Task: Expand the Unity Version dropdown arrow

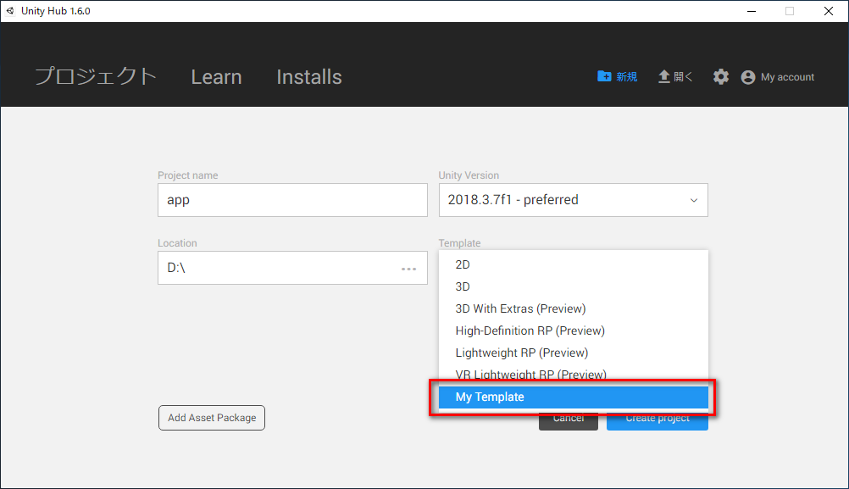Action: tap(694, 200)
